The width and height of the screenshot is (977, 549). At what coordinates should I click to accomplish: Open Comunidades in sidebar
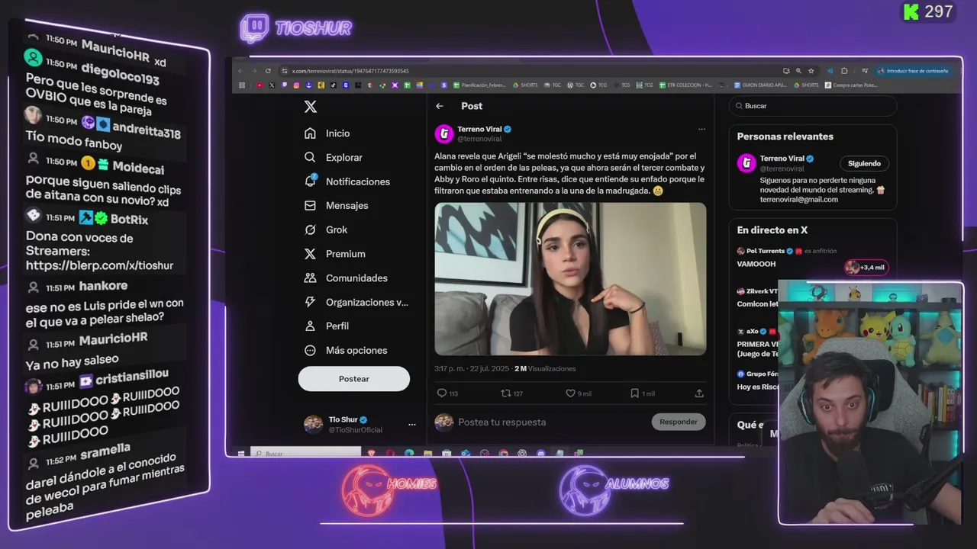click(x=346, y=278)
